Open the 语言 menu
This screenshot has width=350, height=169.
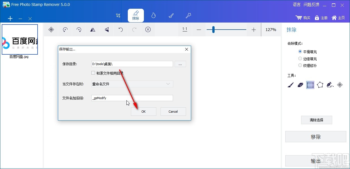pos(296,5)
